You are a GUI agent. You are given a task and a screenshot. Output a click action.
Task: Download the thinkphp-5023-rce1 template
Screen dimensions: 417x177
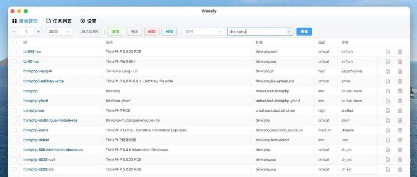tap(388, 160)
